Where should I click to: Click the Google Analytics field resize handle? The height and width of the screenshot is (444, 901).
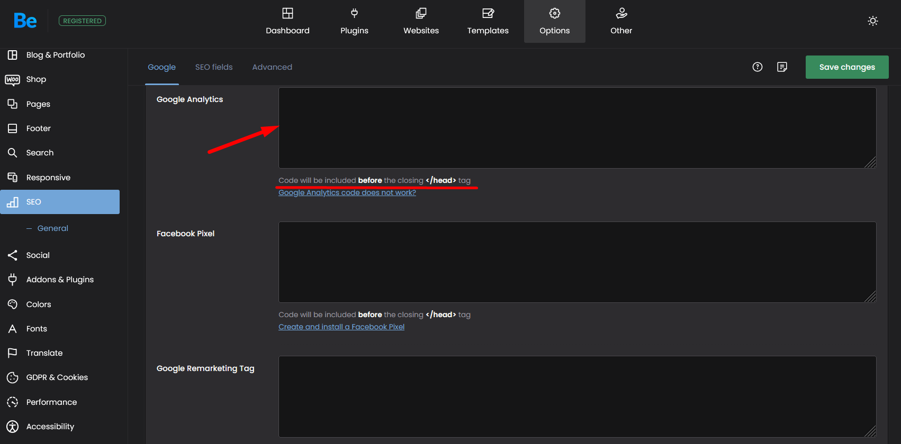(870, 163)
